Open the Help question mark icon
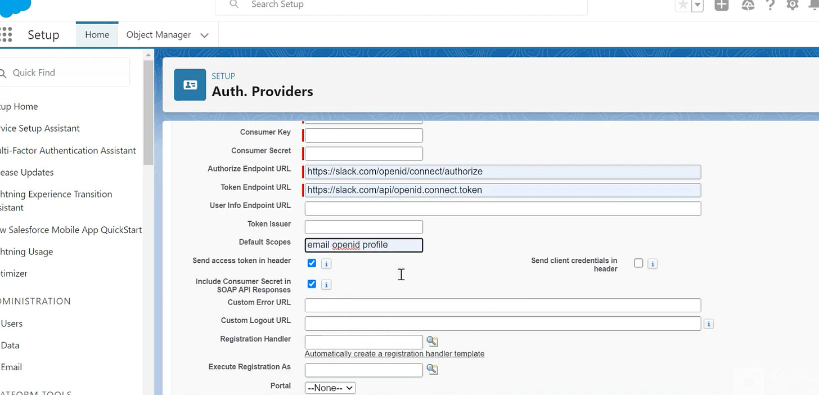The width and height of the screenshot is (819, 395). 771,5
